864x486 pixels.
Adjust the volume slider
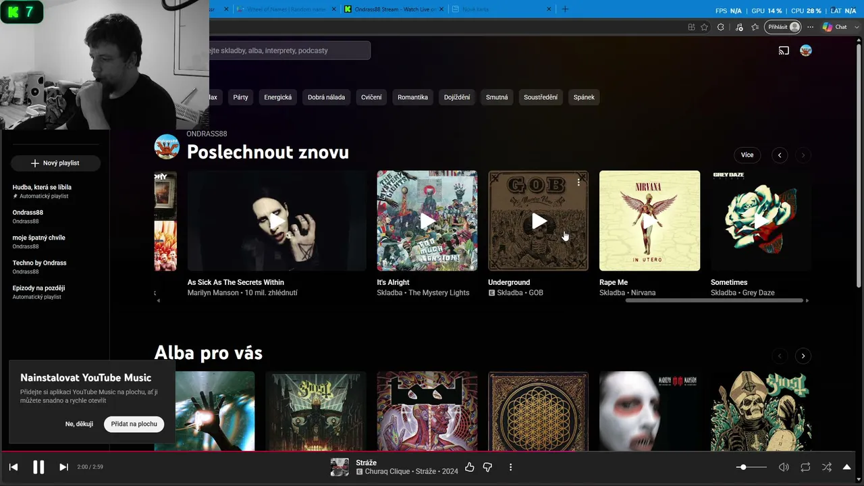[751, 467]
